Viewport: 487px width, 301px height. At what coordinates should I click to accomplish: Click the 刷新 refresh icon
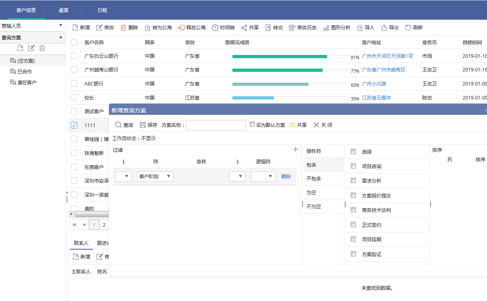click(x=408, y=28)
